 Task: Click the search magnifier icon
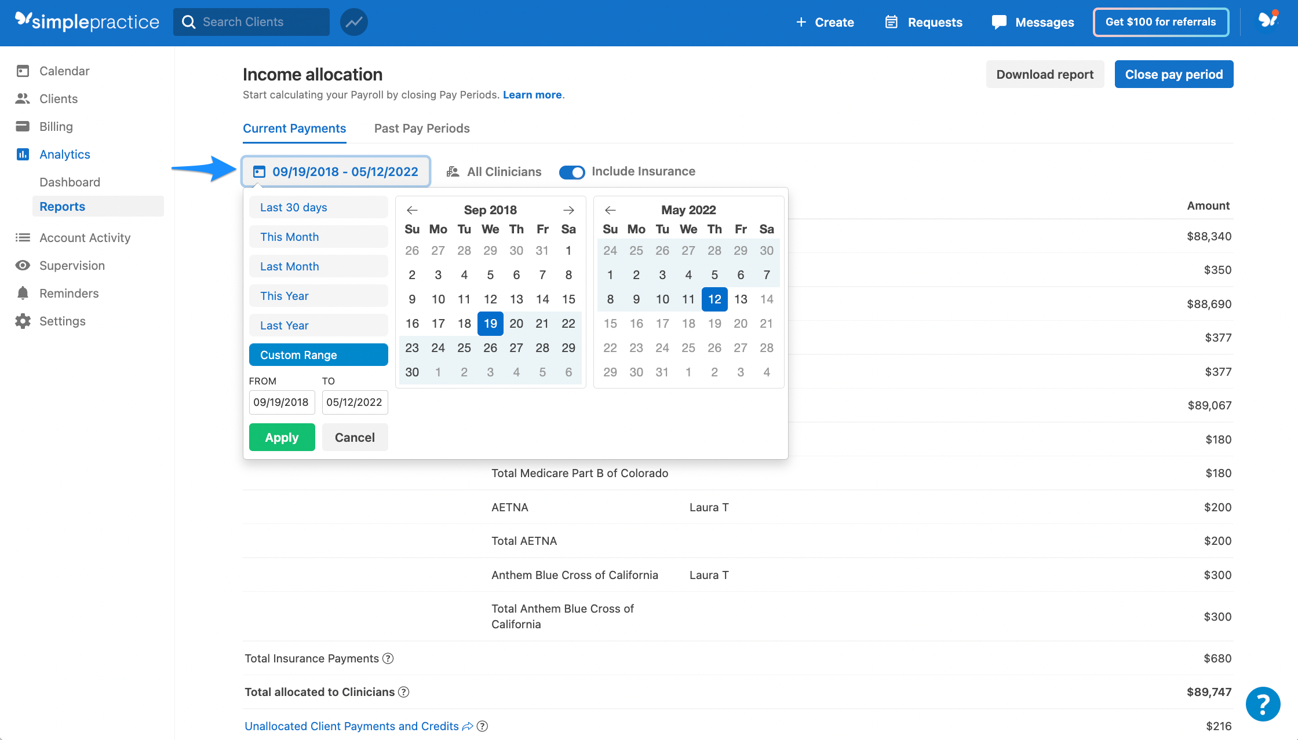188,22
